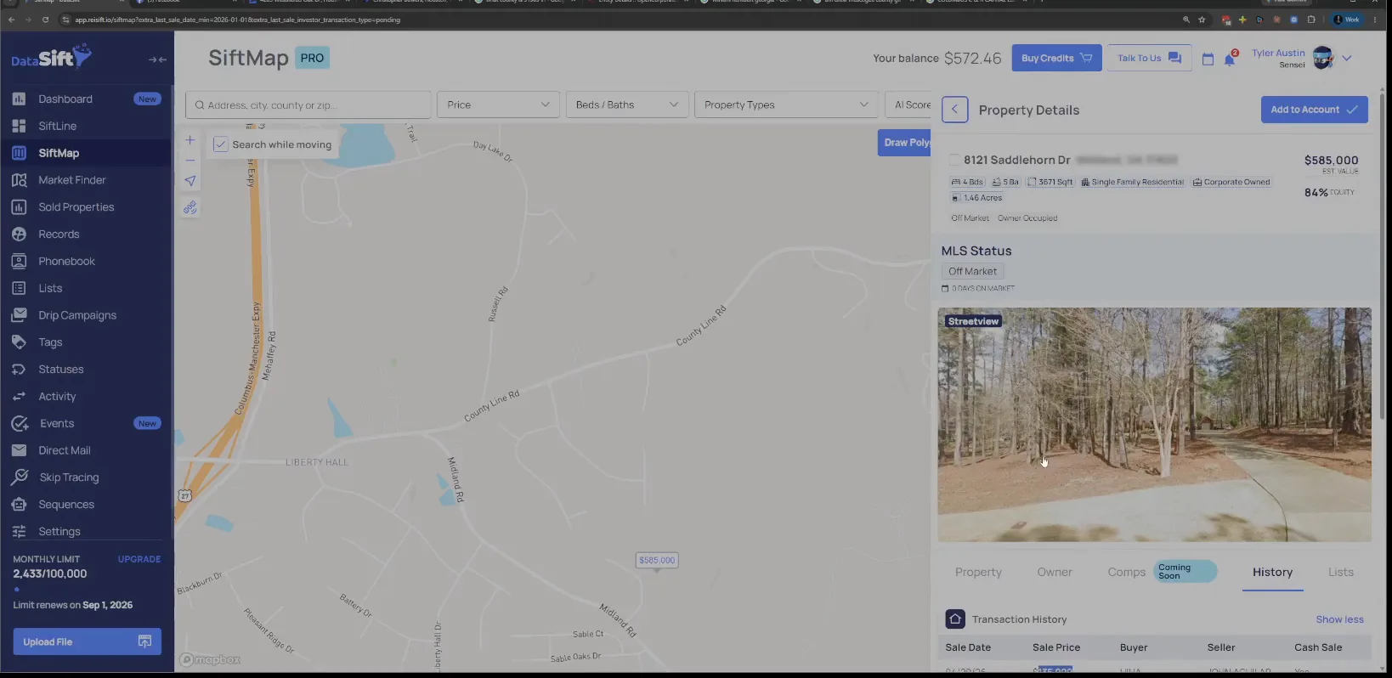Click the Transaction History house icon

(x=955, y=619)
